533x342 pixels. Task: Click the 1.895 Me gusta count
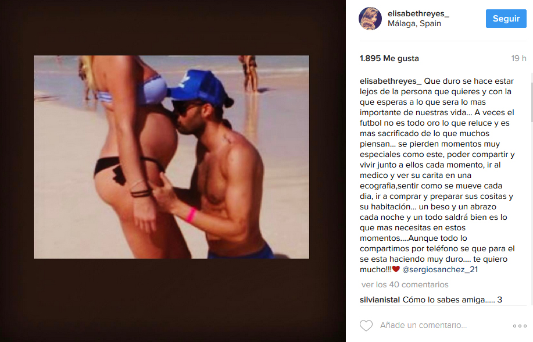(389, 59)
